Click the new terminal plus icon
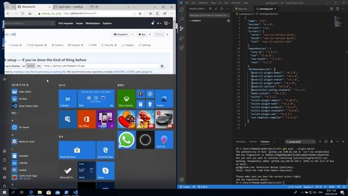The image size is (348, 196). coord(320,142)
